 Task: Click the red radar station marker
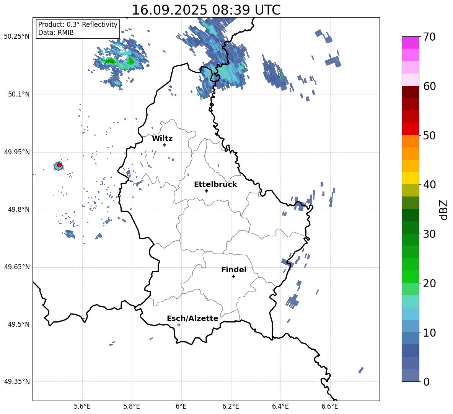click(59, 165)
